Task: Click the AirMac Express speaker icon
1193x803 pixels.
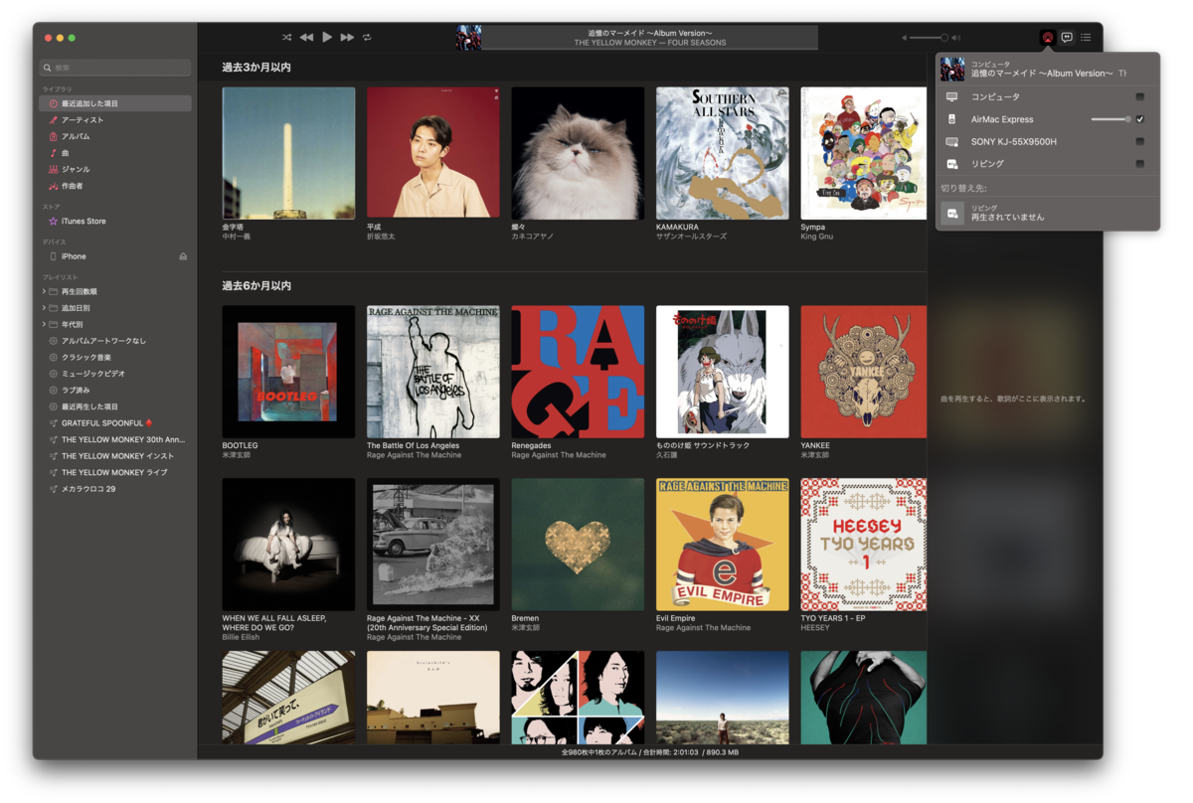Action: click(952, 119)
